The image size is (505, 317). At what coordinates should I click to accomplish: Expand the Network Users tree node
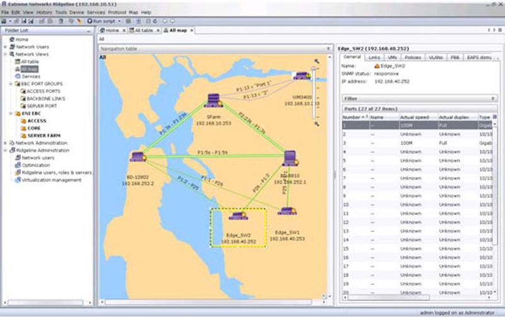(x=5, y=47)
